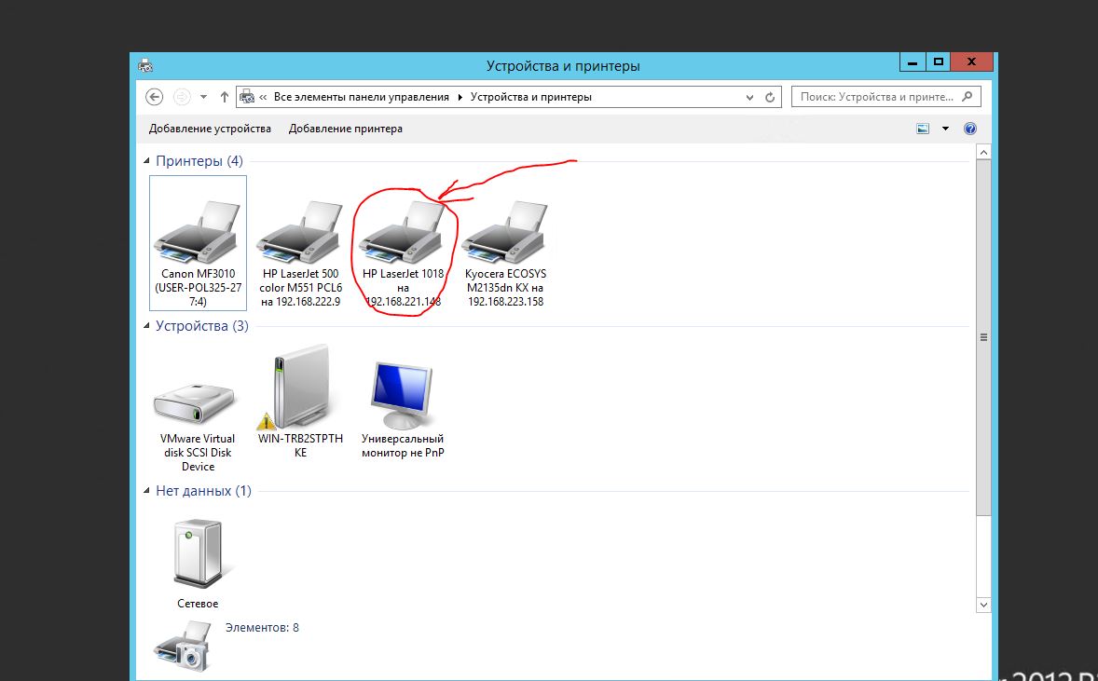Click scrollbar down arrow
Screen dimensions: 1098x681
(x=983, y=605)
